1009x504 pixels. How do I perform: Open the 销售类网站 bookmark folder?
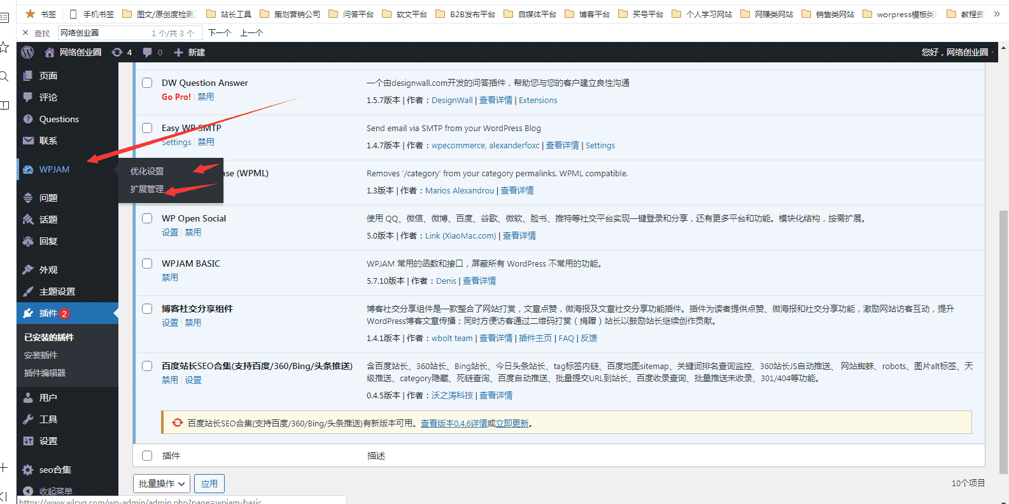[x=828, y=14]
